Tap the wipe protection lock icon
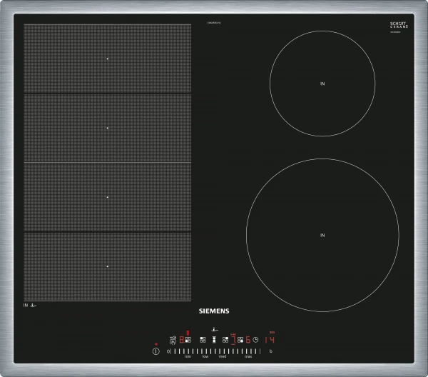The image size is (428, 377). pyautogui.click(x=173, y=341)
